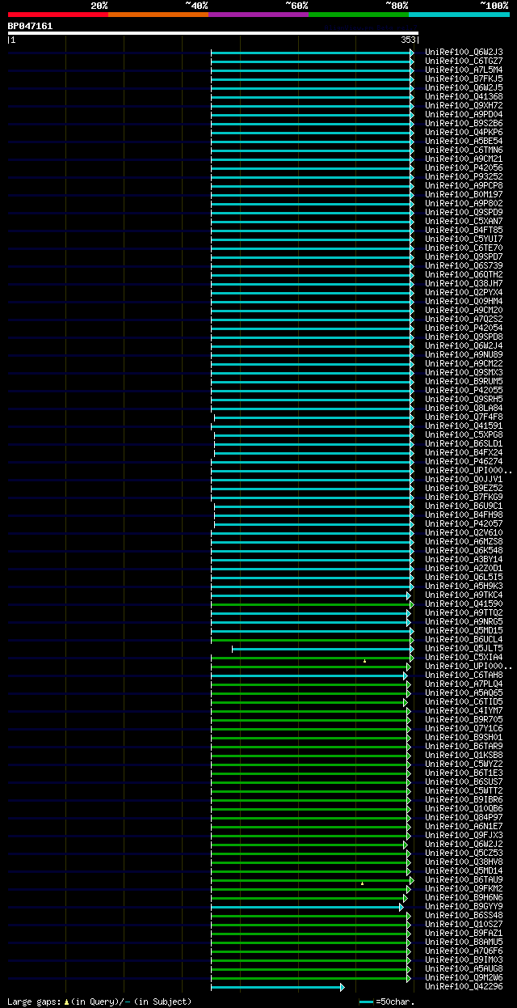The height and width of the screenshot is (1008, 517).
Task: Select the UniRef100_A9NU89 label
Action: click(x=464, y=354)
